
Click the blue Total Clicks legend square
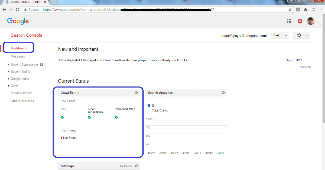point(149,106)
